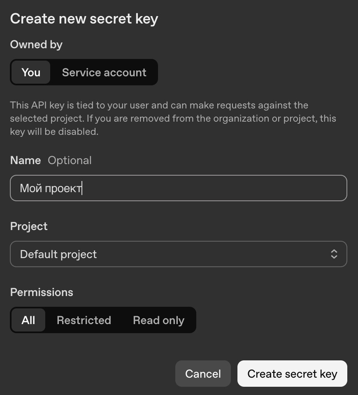The width and height of the screenshot is (358, 395).
Task: Click the "Owned by" label
Action: [36, 45]
